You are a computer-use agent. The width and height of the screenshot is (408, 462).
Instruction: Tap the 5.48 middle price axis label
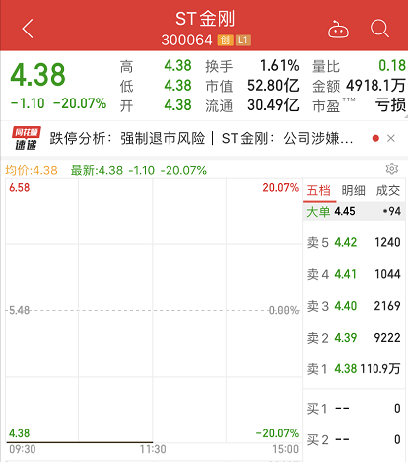tap(19, 310)
